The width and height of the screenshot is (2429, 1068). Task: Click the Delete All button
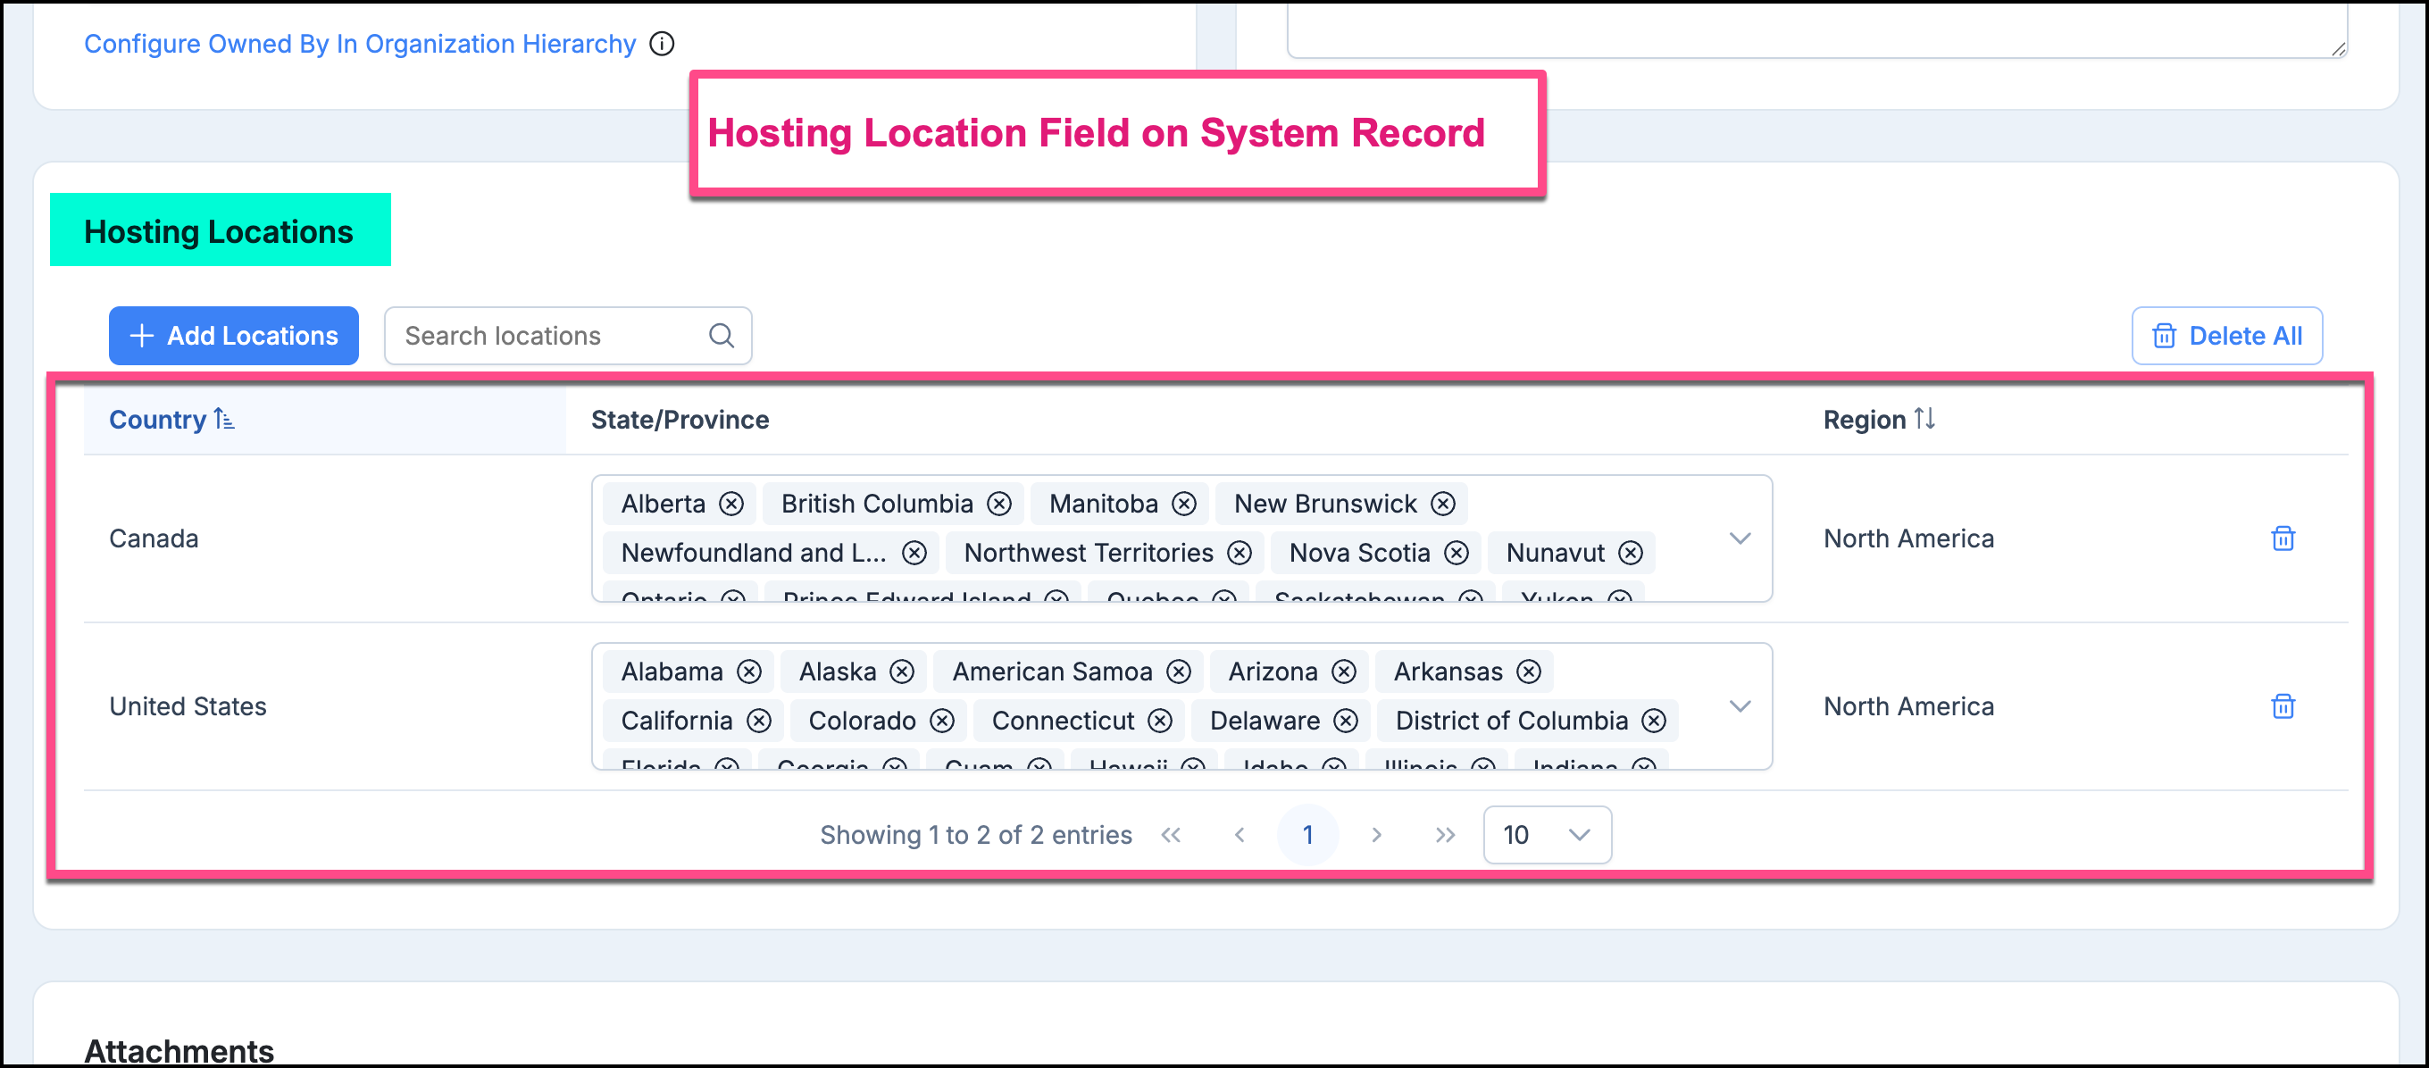[2226, 336]
